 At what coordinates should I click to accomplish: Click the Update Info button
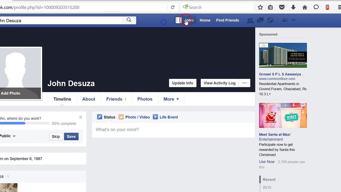tap(182, 83)
